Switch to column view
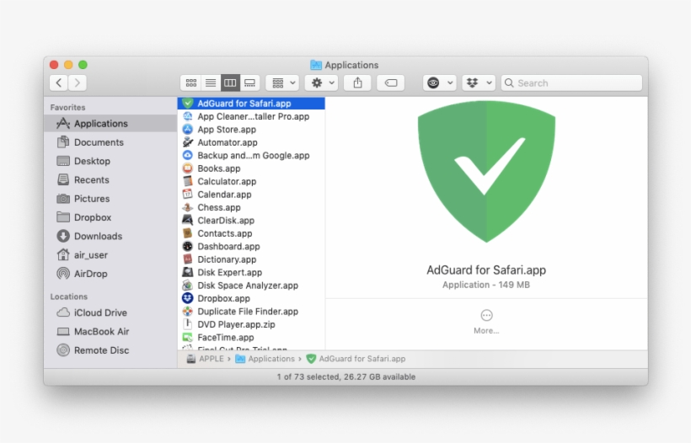Screen dimensions: 691x443 (230, 83)
